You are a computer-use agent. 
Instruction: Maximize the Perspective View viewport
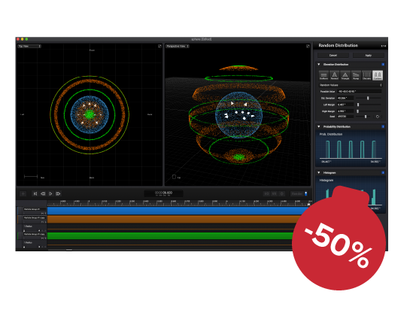pos(308,46)
